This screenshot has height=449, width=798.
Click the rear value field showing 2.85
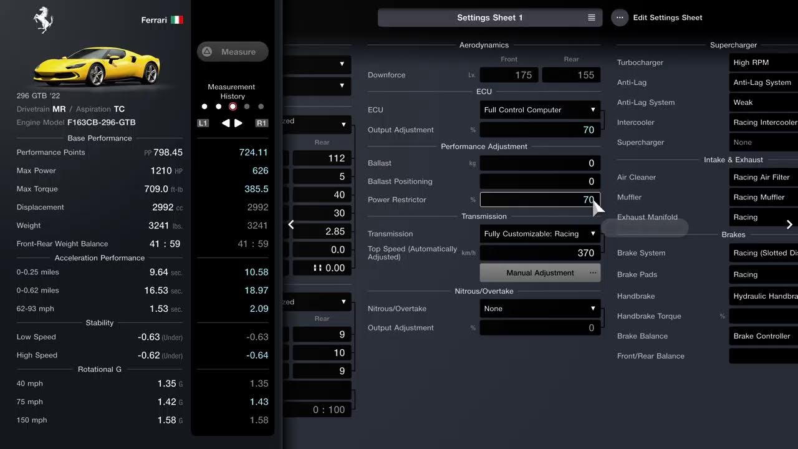pyautogui.click(x=322, y=231)
